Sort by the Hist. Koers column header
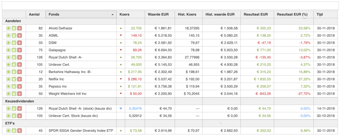The width and height of the screenshot is (342, 137). pyautogui.click(x=188, y=15)
